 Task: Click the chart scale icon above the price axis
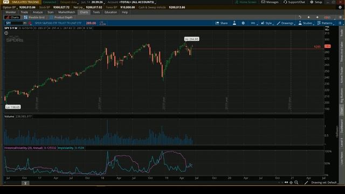pos(327,29)
